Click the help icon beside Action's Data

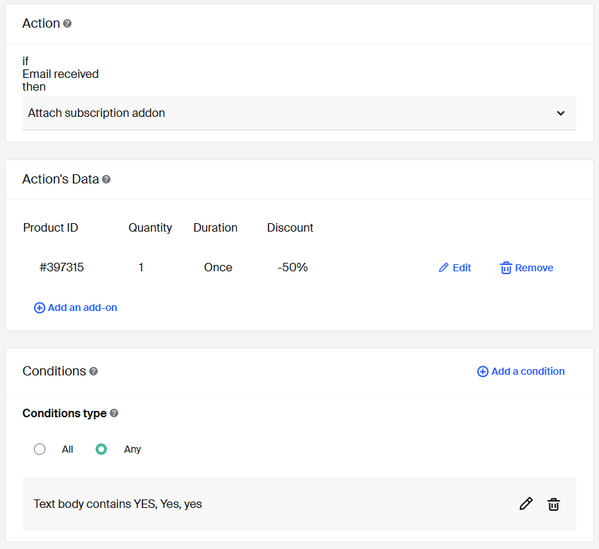pyautogui.click(x=106, y=180)
